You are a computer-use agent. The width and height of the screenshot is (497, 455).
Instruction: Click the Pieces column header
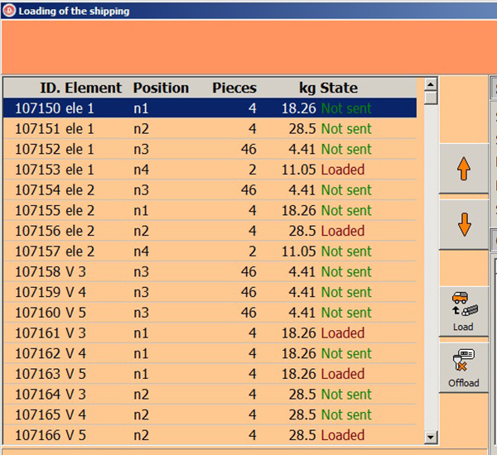point(234,88)
